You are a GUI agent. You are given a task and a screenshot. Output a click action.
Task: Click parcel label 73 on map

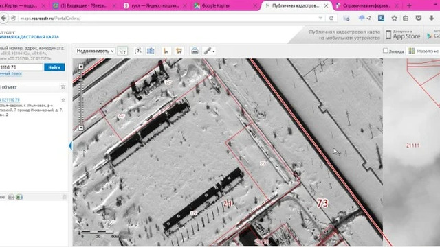(x=322, y=203)
